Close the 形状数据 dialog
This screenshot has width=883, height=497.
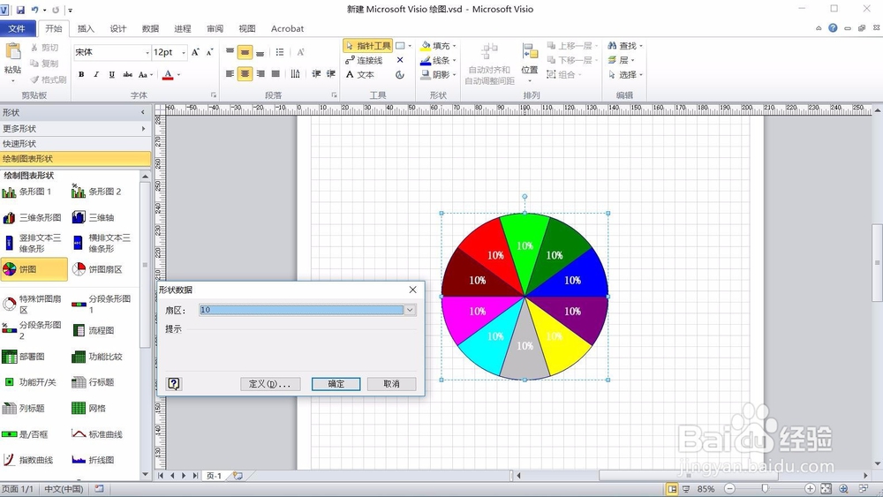[412, 290]
